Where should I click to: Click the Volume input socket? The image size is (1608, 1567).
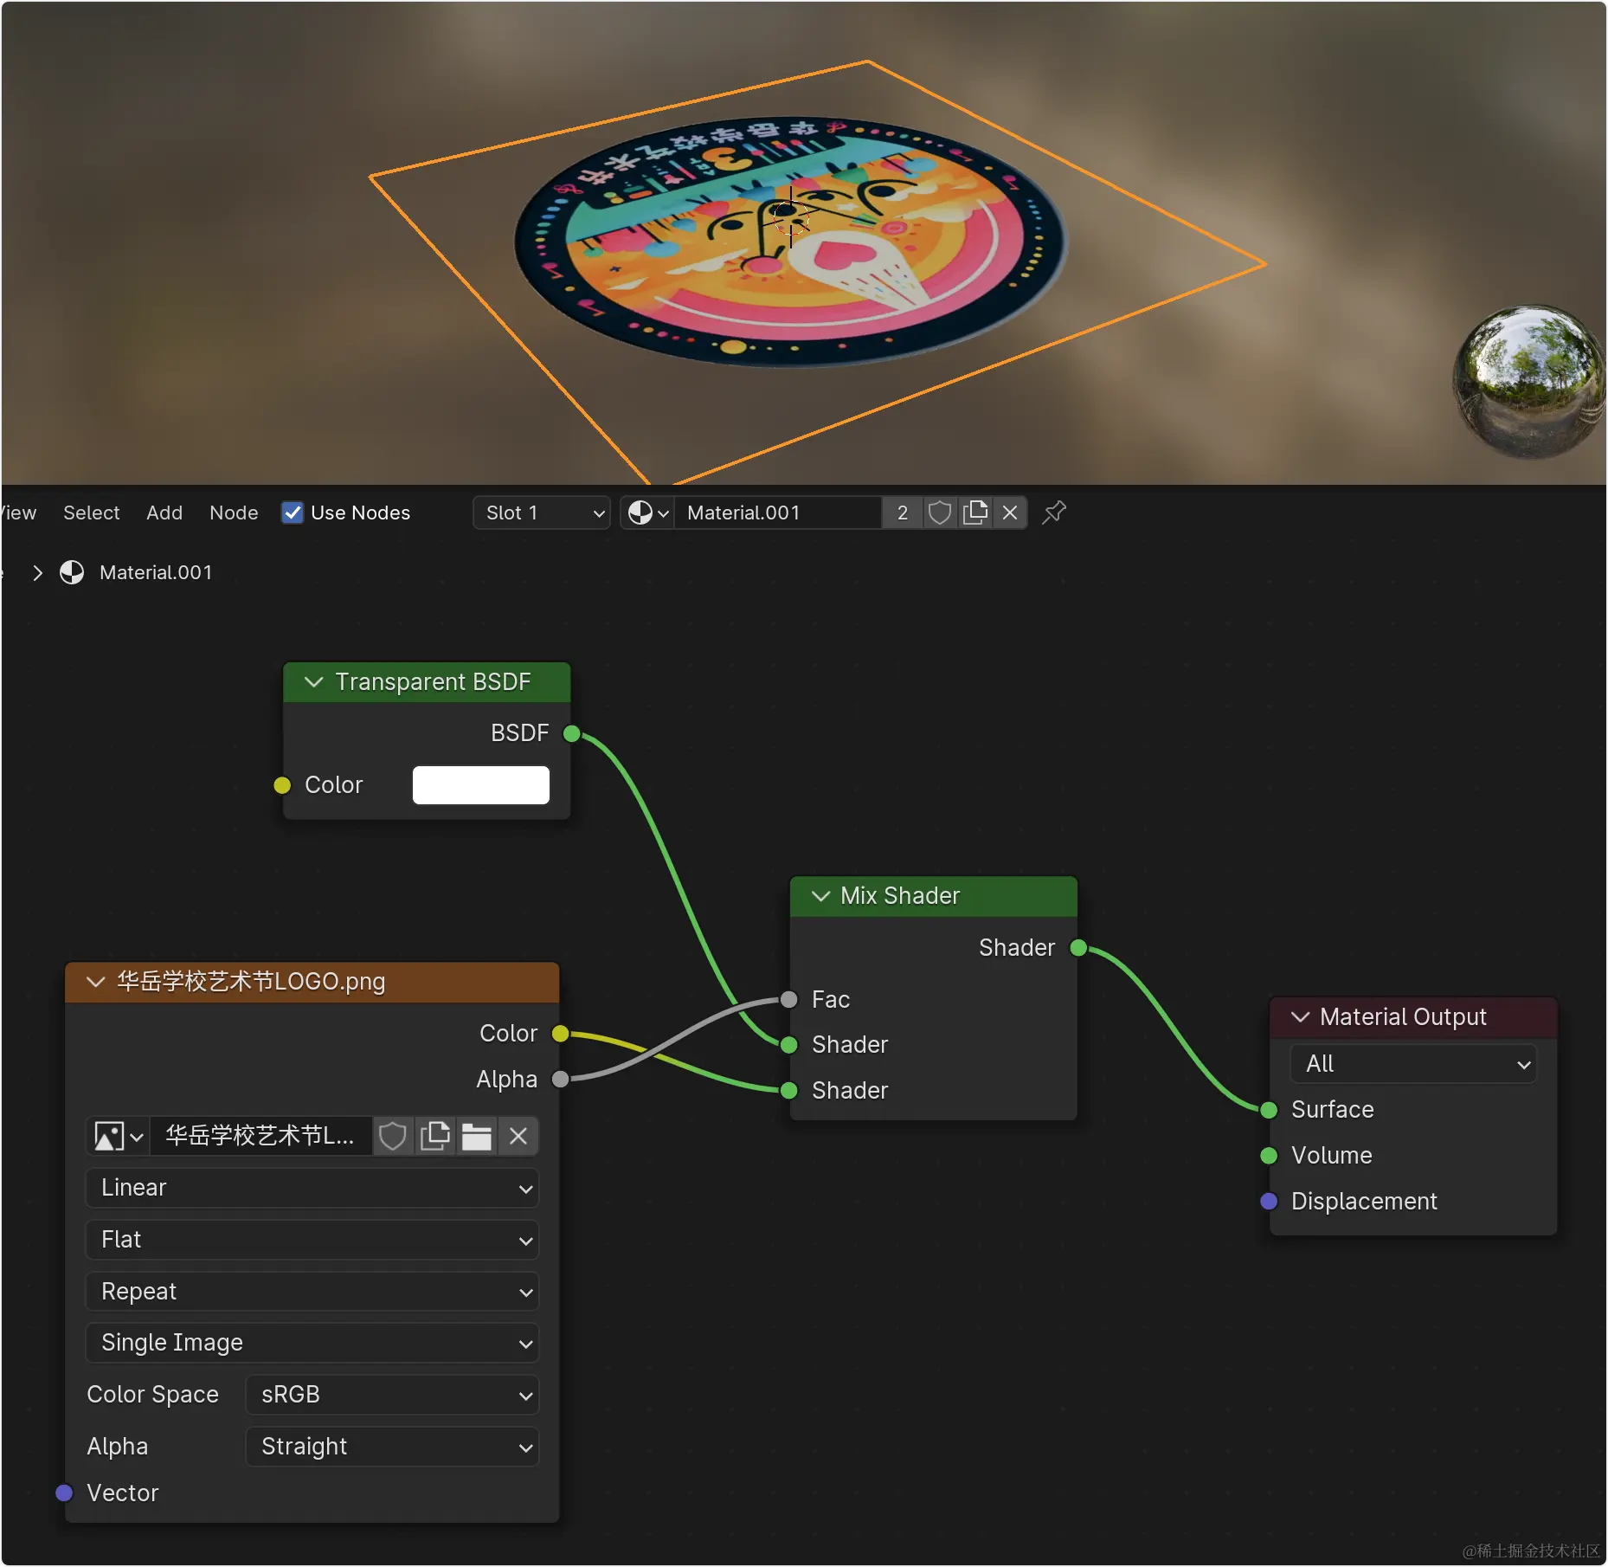pyautogui.click(x=1269, y=1156)
